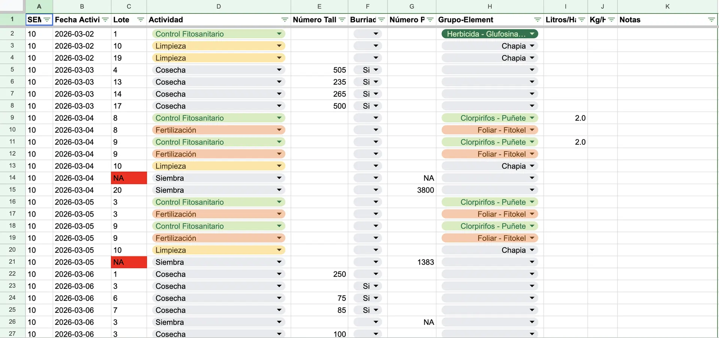Select column A header

coord(39,6)
